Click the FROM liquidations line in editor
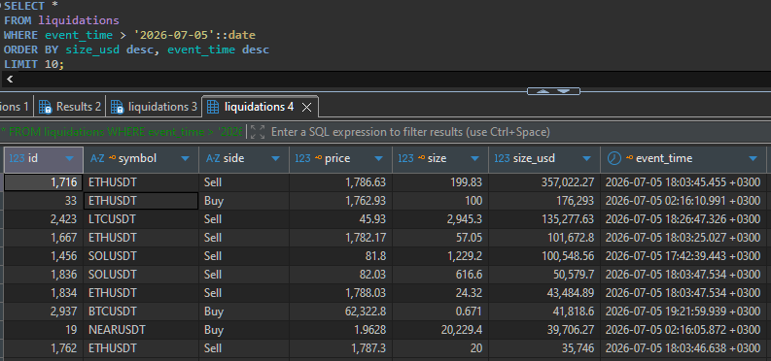Viewport: 771px width, 361px height. click(61, 20)
